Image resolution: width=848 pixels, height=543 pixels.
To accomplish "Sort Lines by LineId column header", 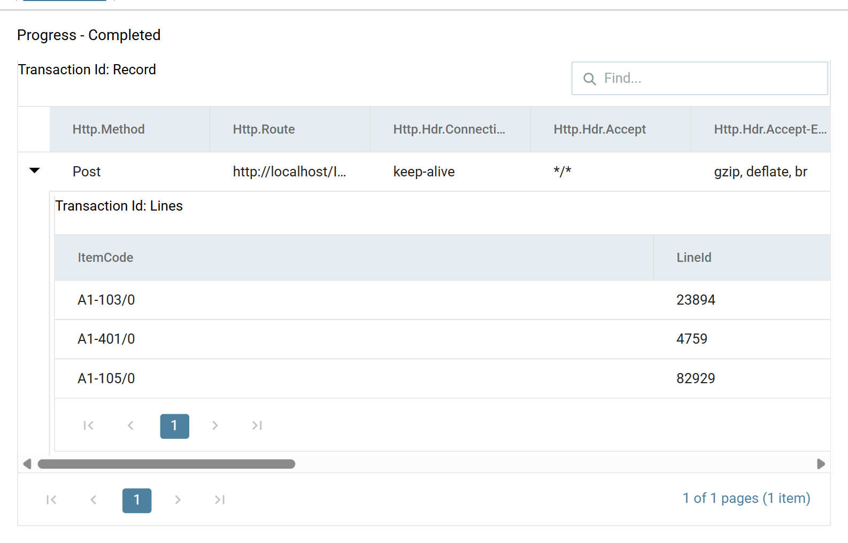I will [x=742, y=258].
